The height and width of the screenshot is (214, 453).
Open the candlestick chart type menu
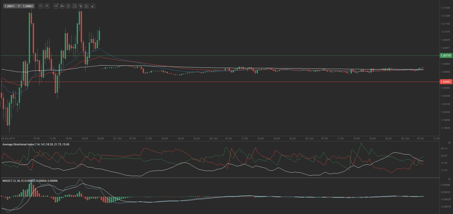(62, 6)
